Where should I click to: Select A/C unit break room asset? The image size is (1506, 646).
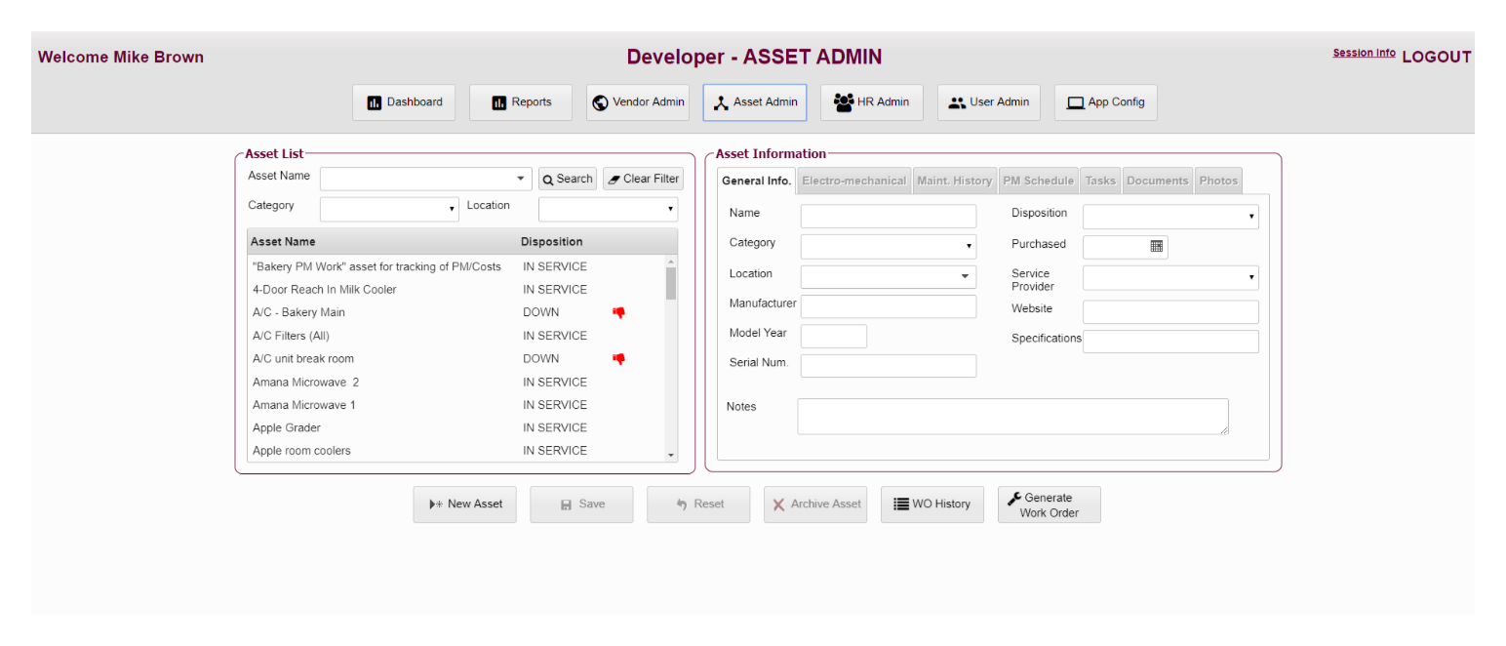point(456,358)
